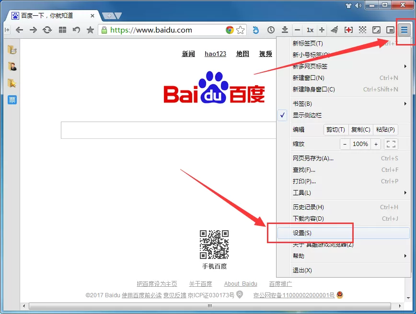
Task: Click 把百度设为主页 footer link
Action: click(x=157, y=284)
